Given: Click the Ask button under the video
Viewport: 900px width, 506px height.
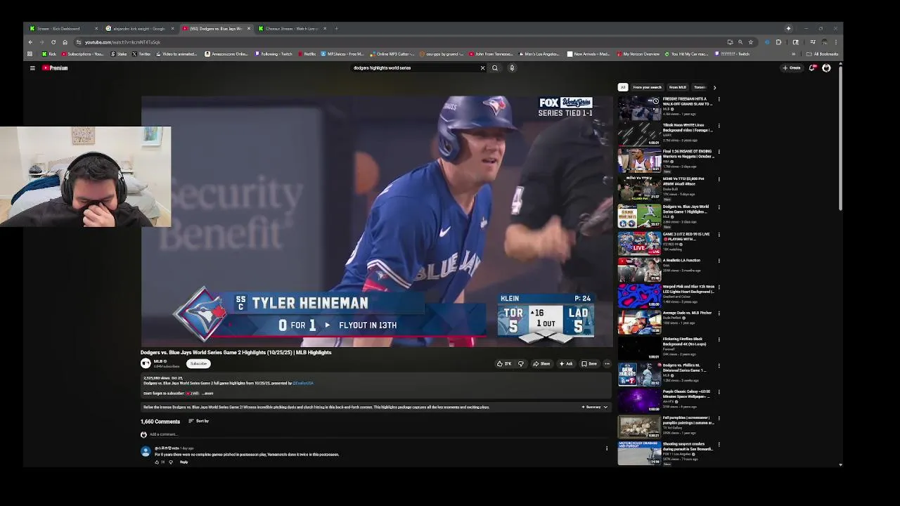Looking at the screenshot, I should pos(566,364).
